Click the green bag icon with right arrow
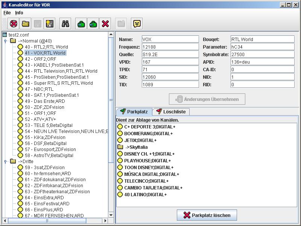Viewport: 301px width, 226px height. tap(81, 24)
